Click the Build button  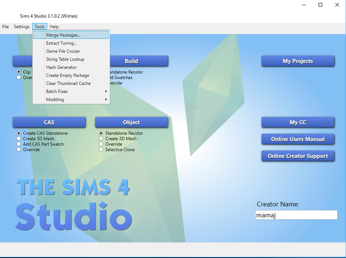pyautogui.click(x=139, y=61)
